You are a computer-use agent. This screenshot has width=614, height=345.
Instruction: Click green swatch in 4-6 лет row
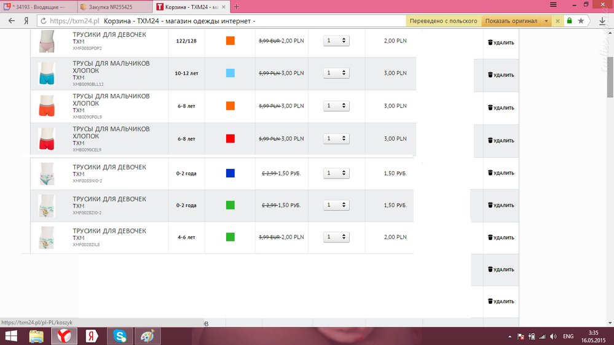point(230,237)
